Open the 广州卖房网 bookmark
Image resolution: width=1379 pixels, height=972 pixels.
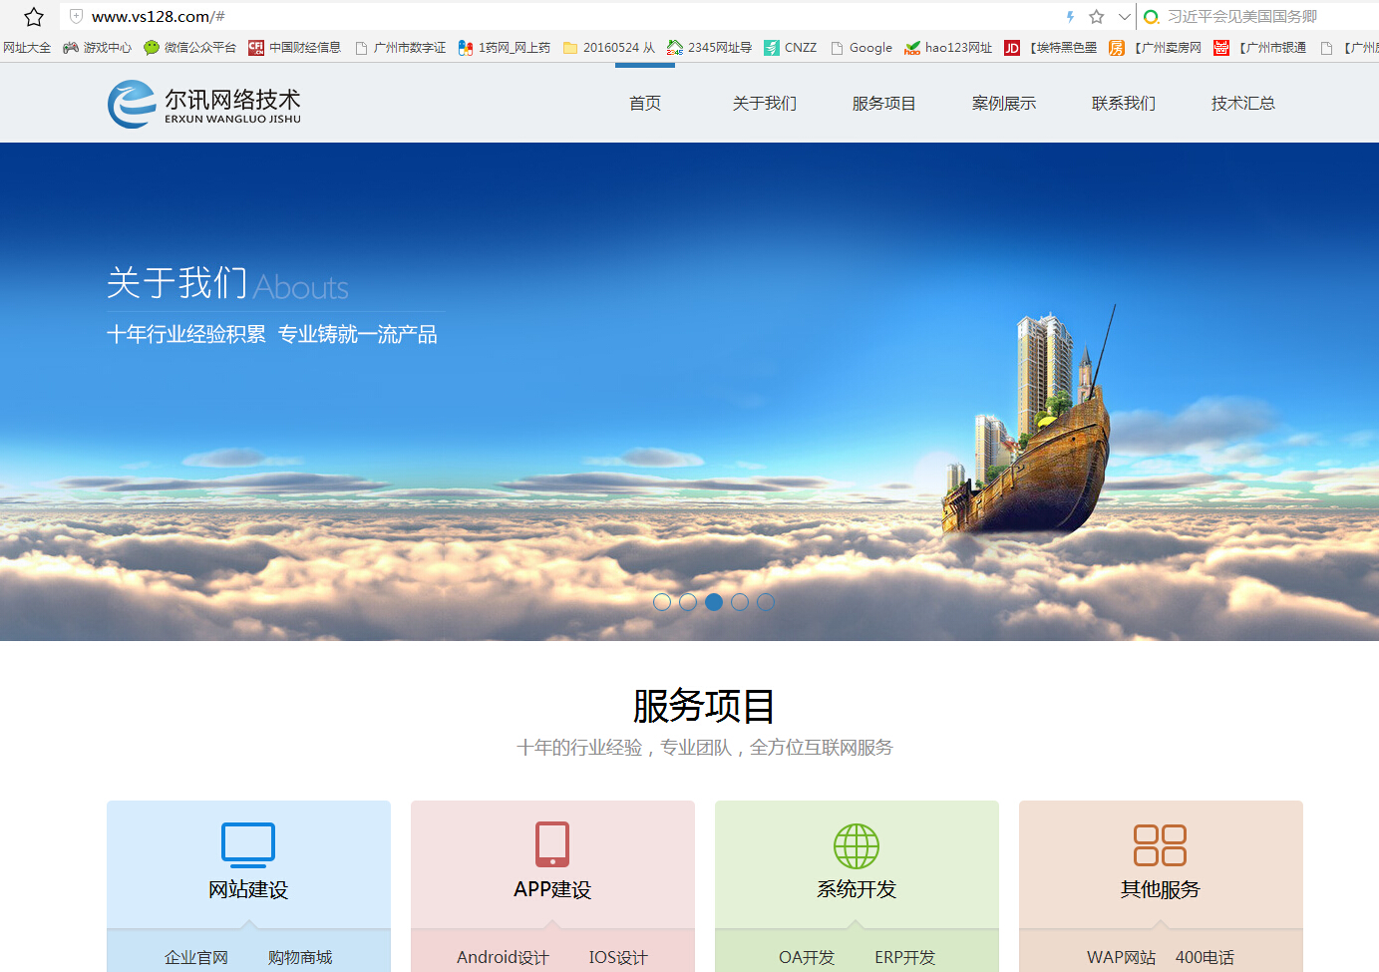point(1155,47)
